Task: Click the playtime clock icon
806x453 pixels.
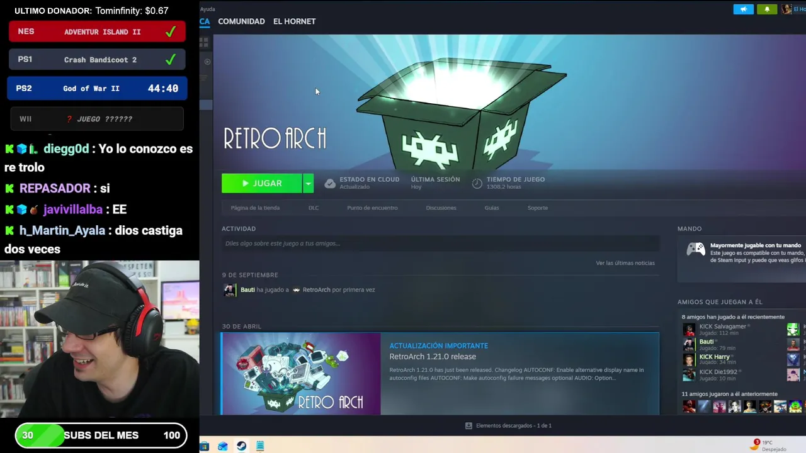Action: coord(477,183)
